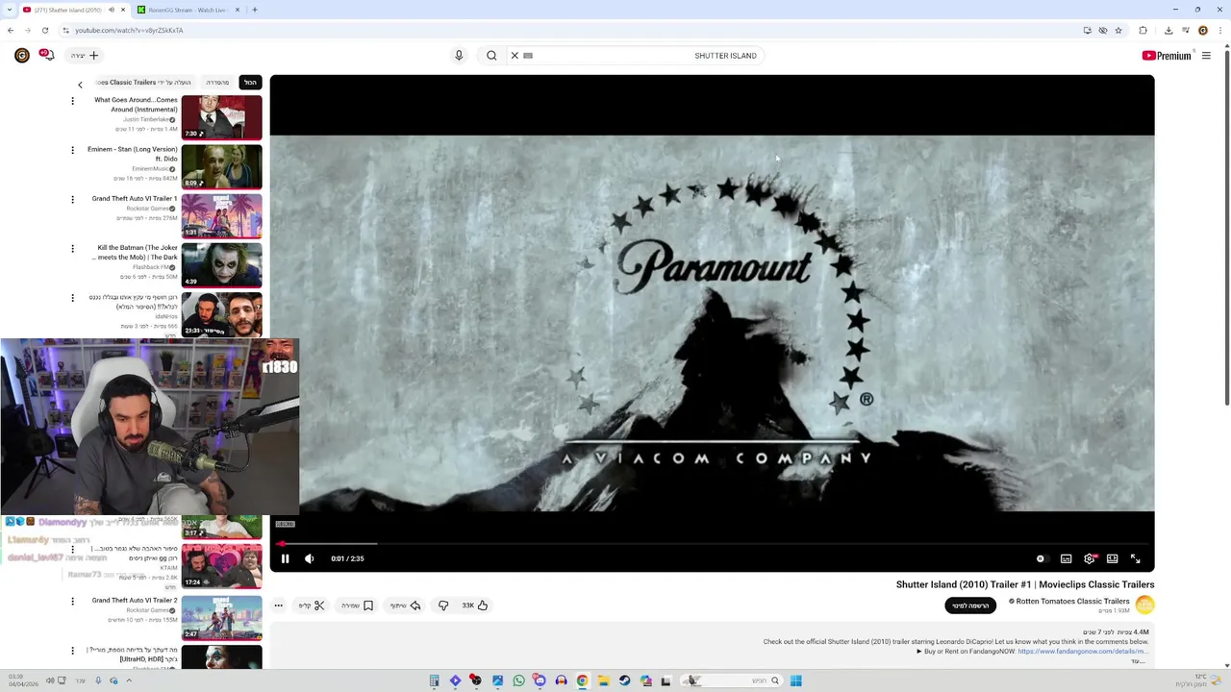The image size is (1231, 692).
Task: Open YouTube account avatar menu
Action: coord(22,56)
